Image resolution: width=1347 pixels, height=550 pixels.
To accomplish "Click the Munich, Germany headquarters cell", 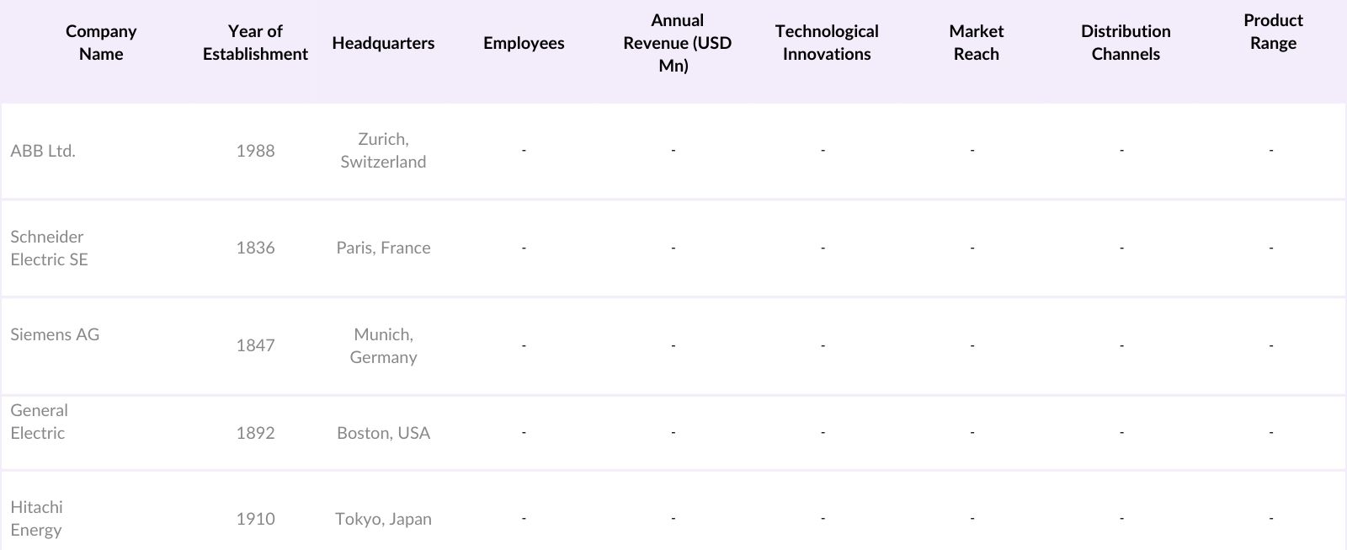I will click(x=383, y=345).
